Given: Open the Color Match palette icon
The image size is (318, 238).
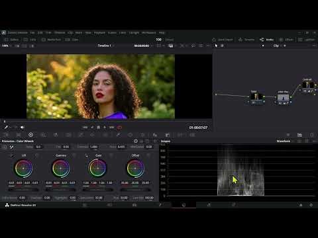Looking at the screenshot, I should [19, 135].
